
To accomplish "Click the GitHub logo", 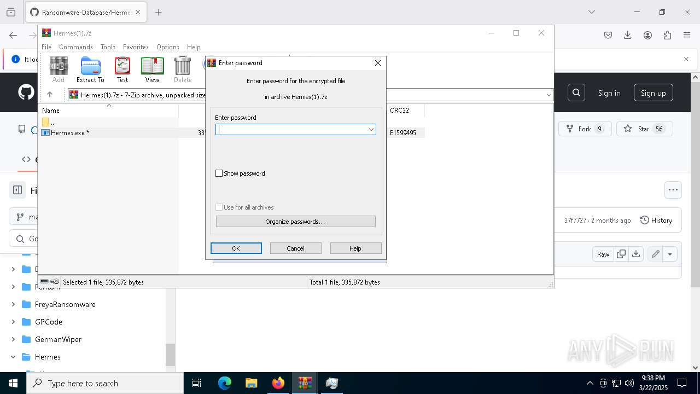I will 26,92.
